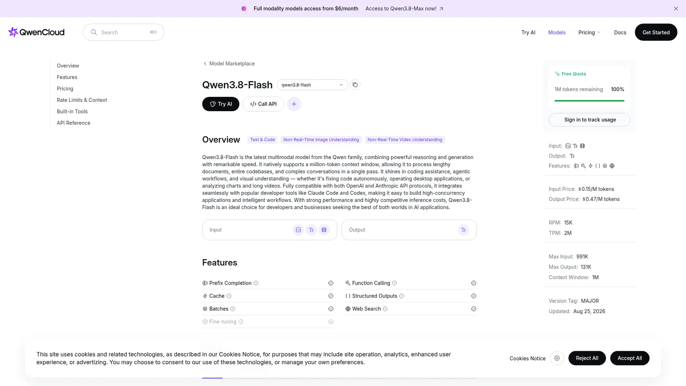This screenshot has height=386, width=686.
Task: Click the black Try AI button
Action: click(x=221, y=104)
